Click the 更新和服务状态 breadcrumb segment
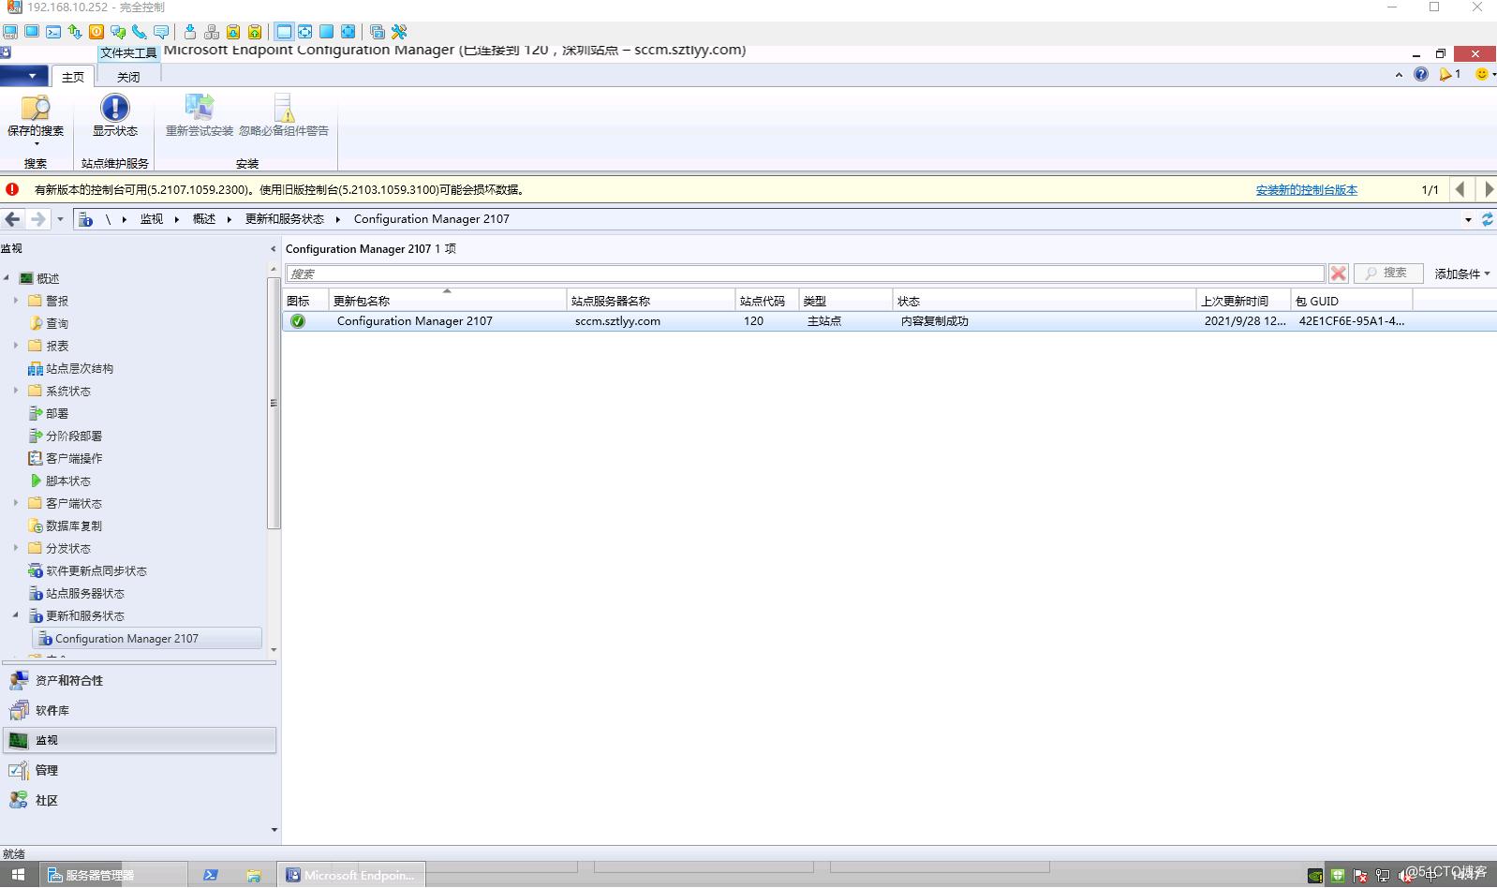The width and height of the screenshot is (1497, 888). [x=285, y=219]
